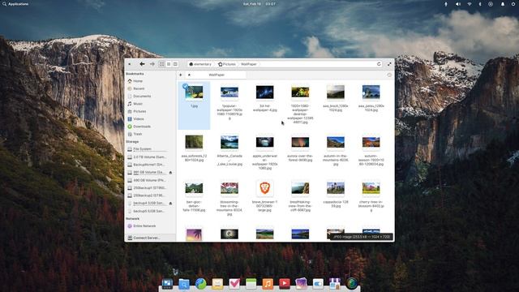
Task: Select the autumn-in-the-mountains image
Action: (336, 143)
